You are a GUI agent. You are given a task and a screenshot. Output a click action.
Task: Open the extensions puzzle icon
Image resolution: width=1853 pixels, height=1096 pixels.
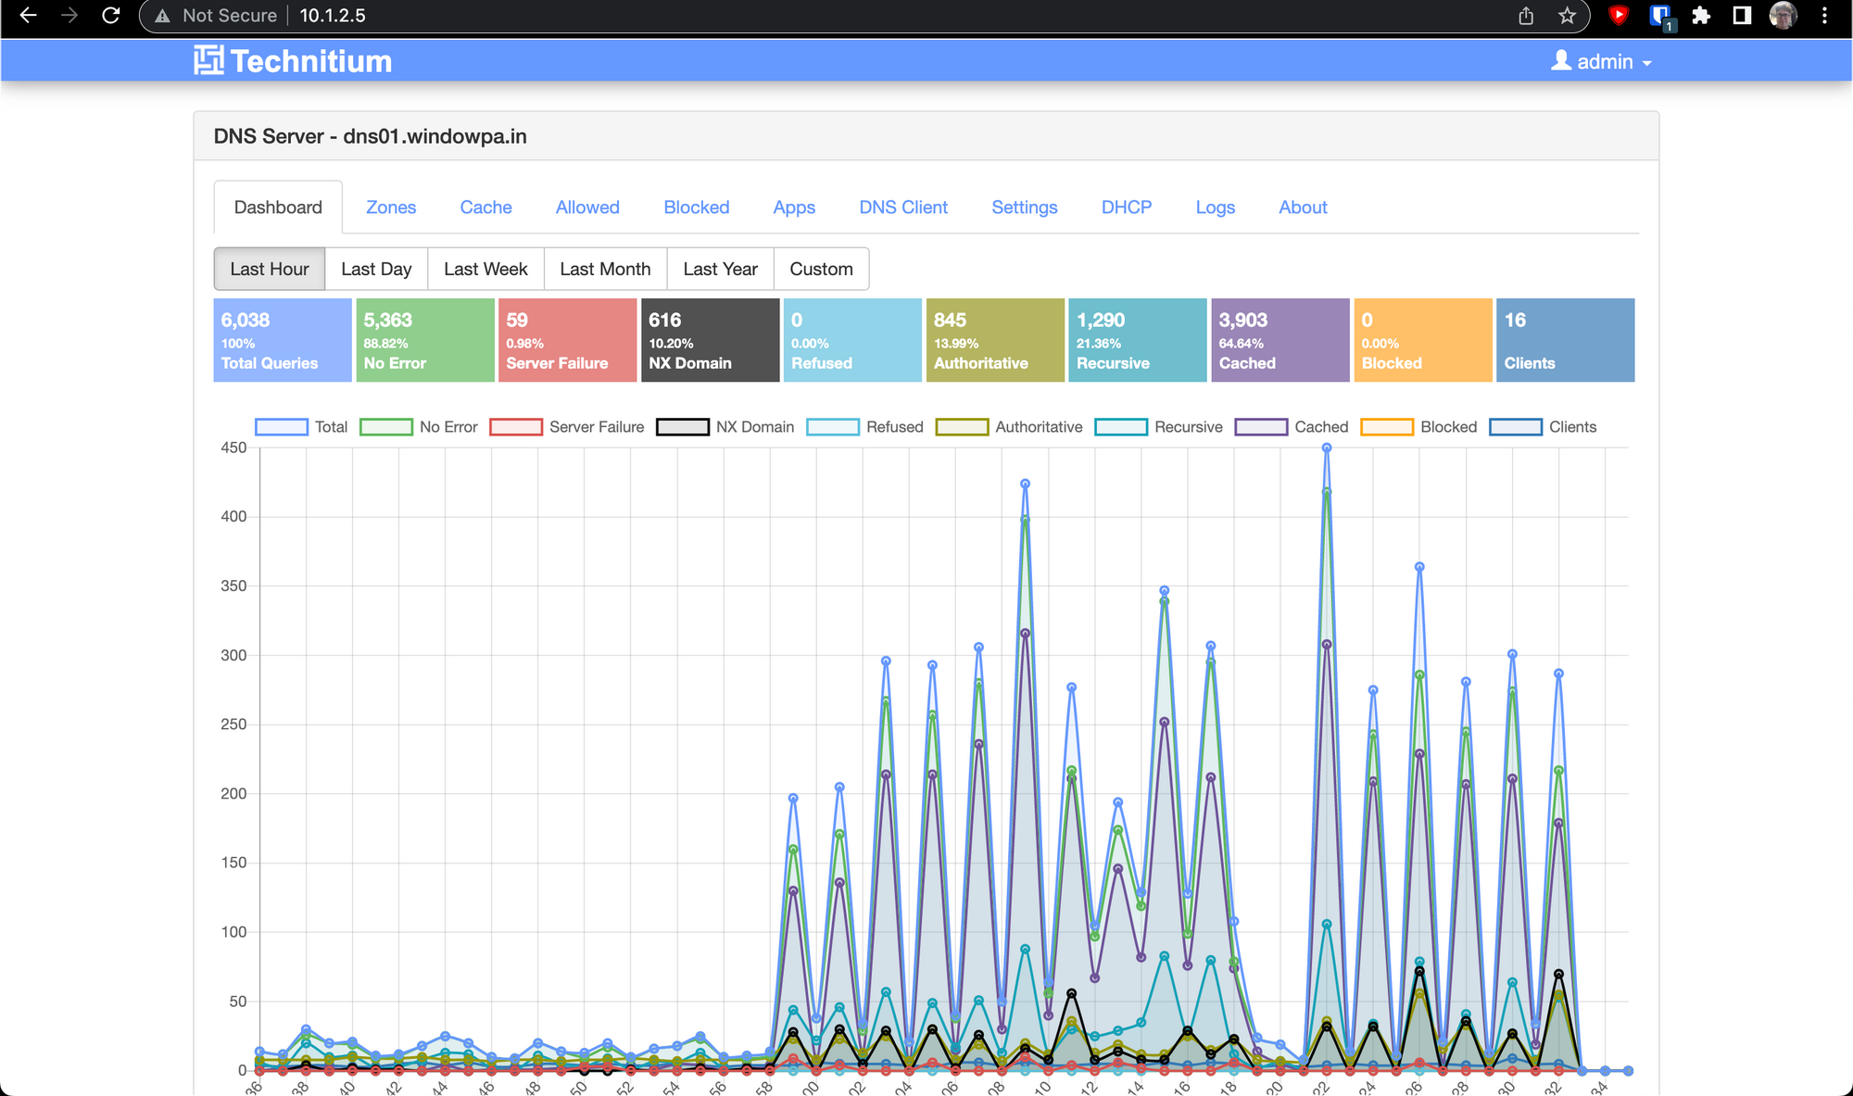1700,16
